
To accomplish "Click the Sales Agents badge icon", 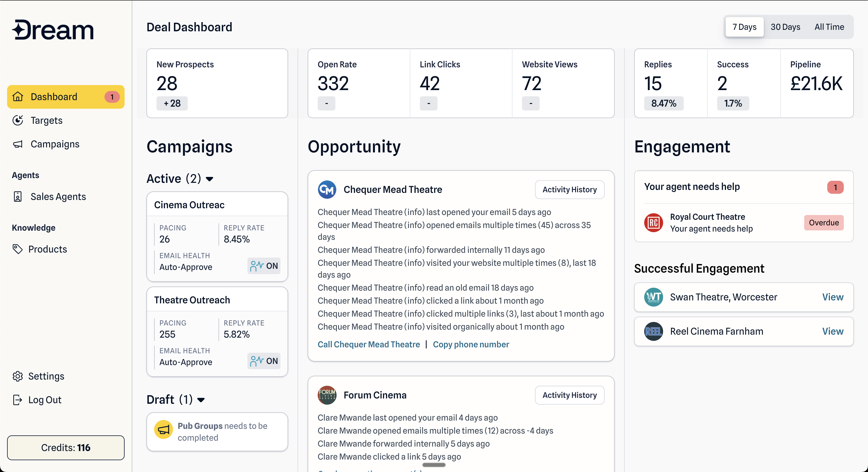I will [17, 196].
